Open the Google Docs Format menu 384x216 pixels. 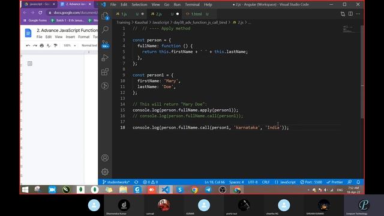[84, 37]
